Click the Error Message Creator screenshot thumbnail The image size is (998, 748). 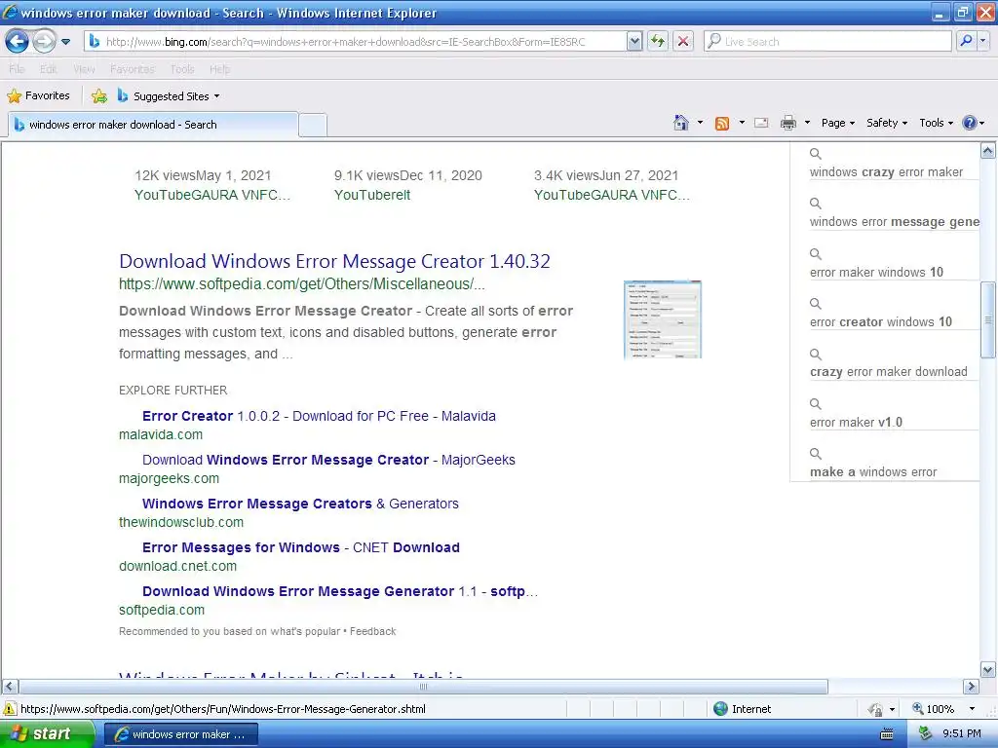[663, 319]
